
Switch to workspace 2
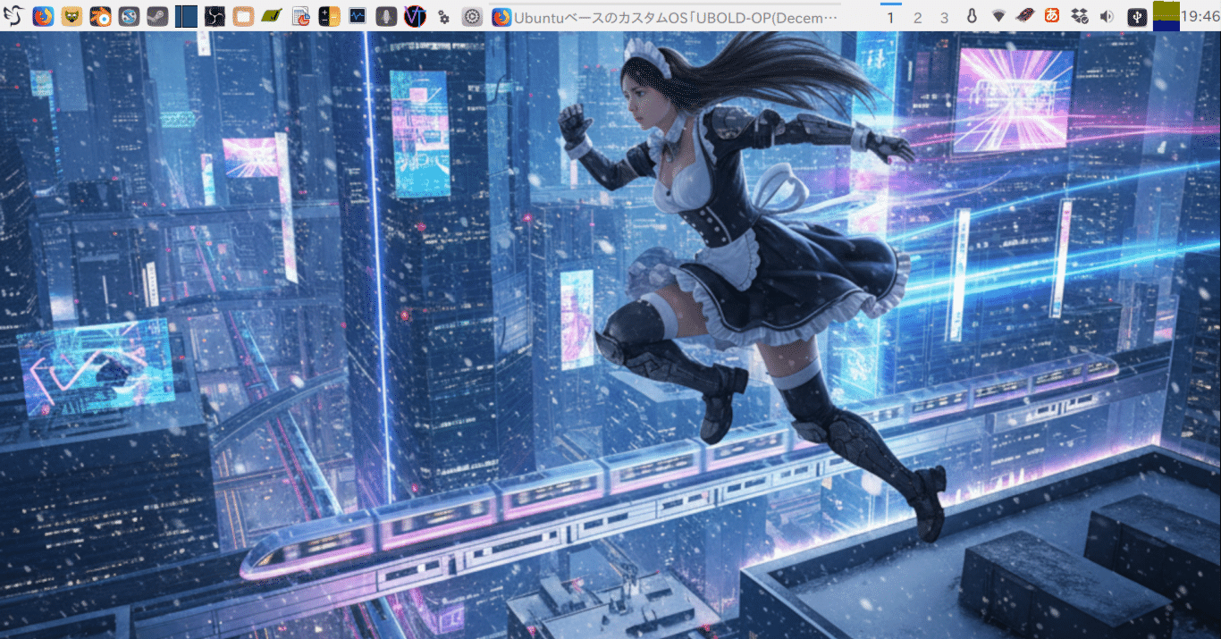(x=918, y=17)
